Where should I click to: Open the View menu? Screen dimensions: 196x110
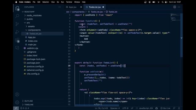53,2
